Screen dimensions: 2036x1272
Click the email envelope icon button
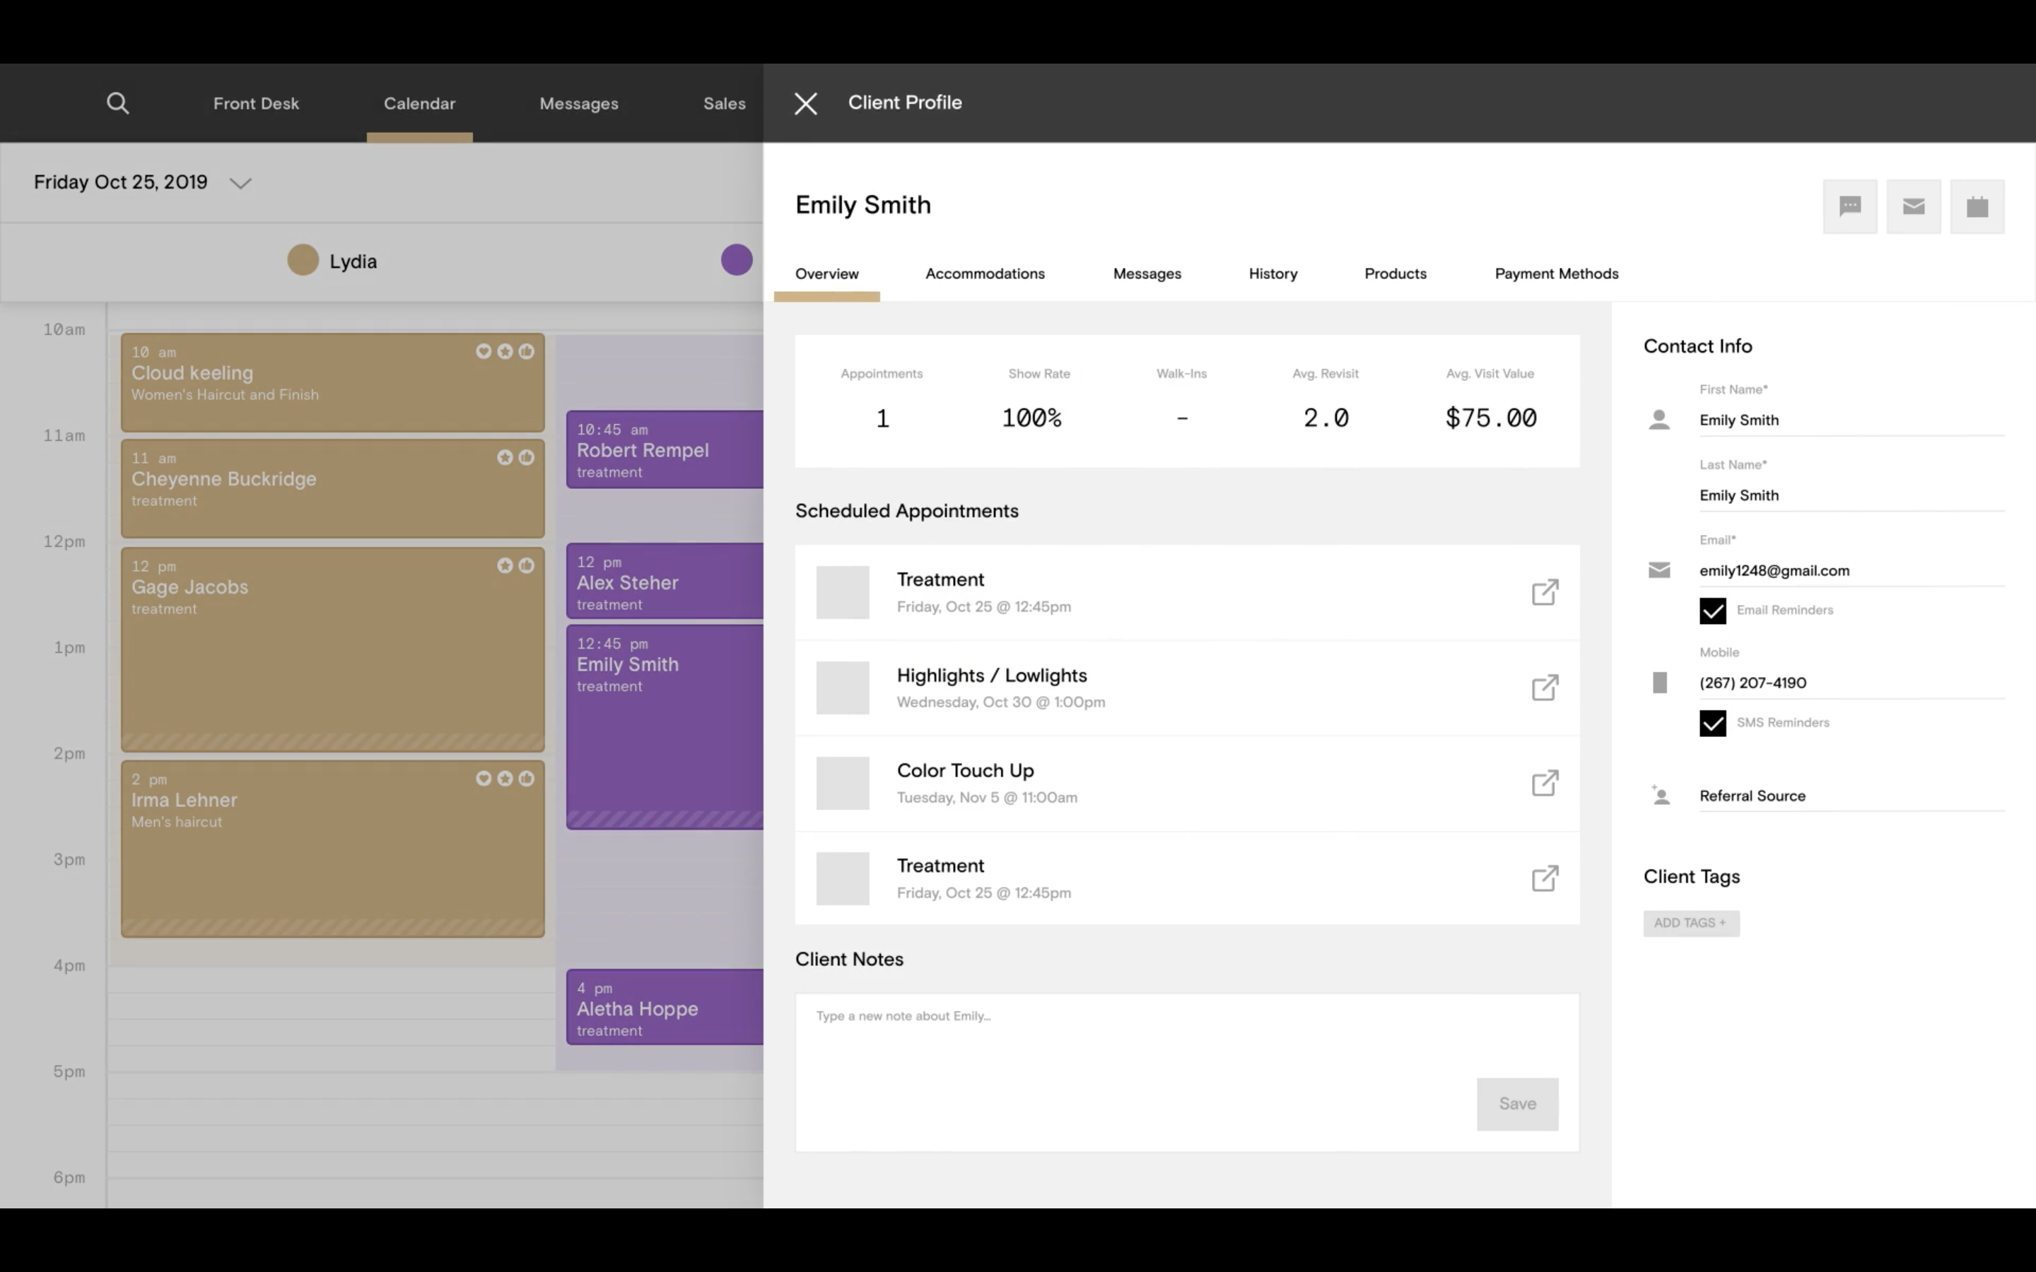[1913, 206]
